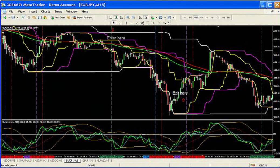Open the profiles icon in toolbar
280x168 pixels.
coord(13,18)
